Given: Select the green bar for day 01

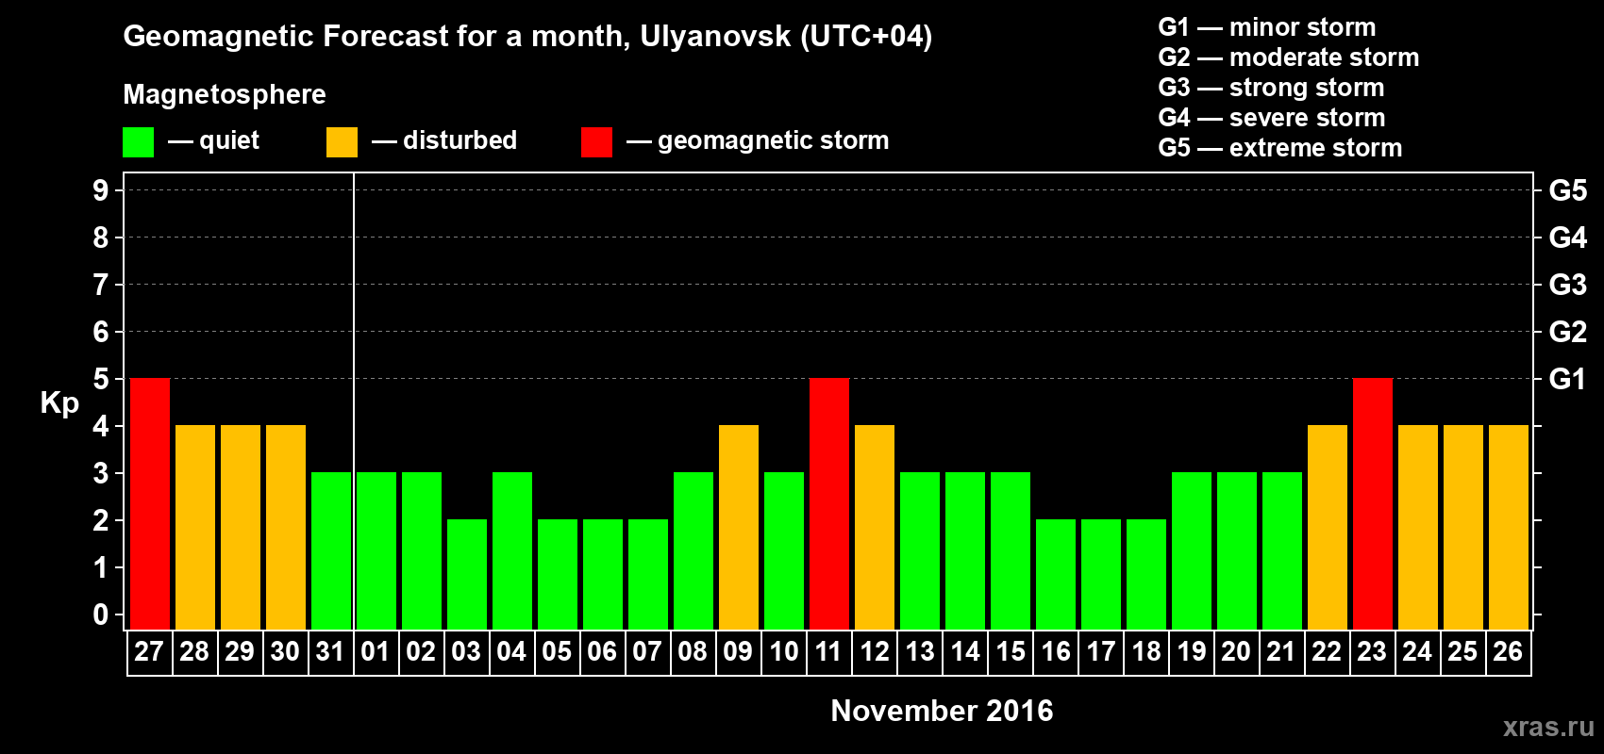Looking at the screenshot, I should [x=376, y=551].
